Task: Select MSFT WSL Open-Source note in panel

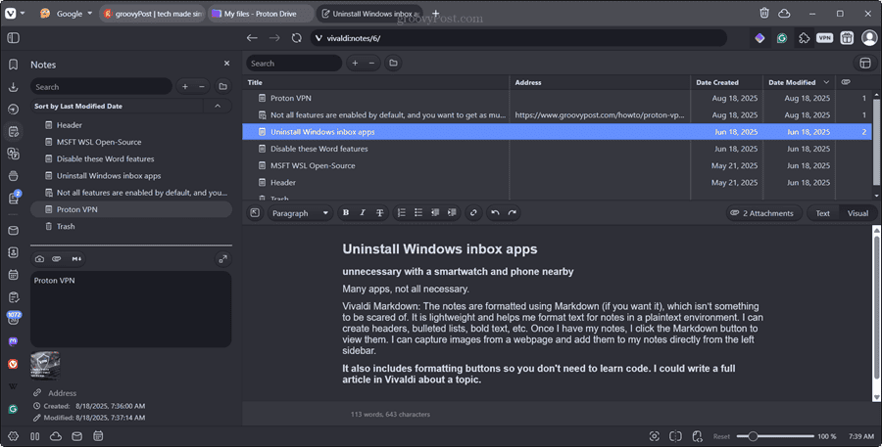Action: pos(130,142)
